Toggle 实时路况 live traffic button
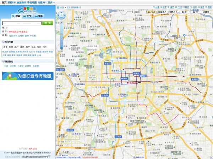This screenshot has height=159, width=213. 151,12
